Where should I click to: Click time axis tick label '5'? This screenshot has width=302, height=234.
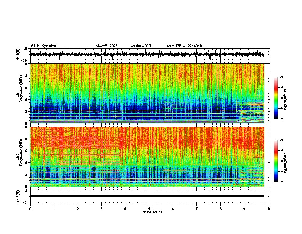tap(149, 209)
